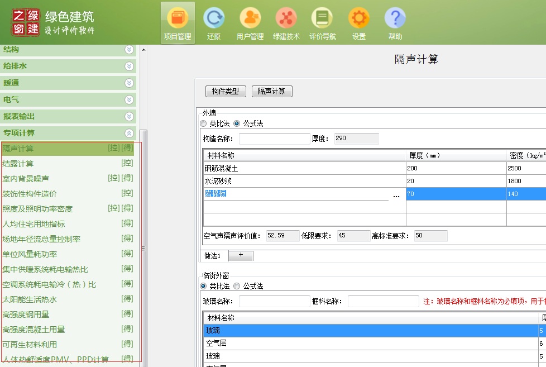The image size is (546, 367).
Task: Click the 构件类型 button
Action: pyautogui.click(x=226, y=91)
